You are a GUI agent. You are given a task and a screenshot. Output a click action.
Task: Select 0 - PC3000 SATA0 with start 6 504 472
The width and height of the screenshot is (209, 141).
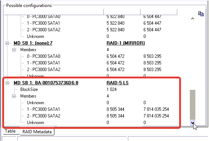43,56
